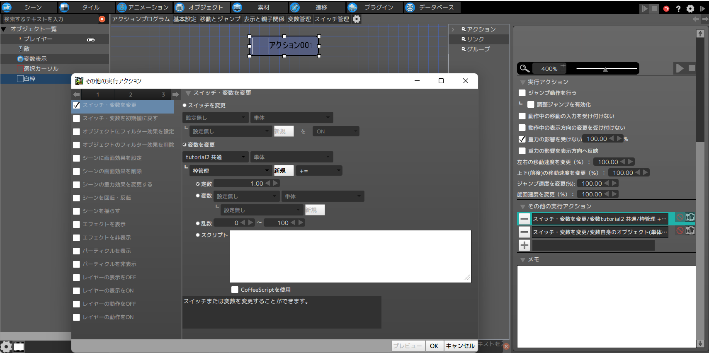Click the help question mark icon
The image size is (709, 353).
pos(678,9)
